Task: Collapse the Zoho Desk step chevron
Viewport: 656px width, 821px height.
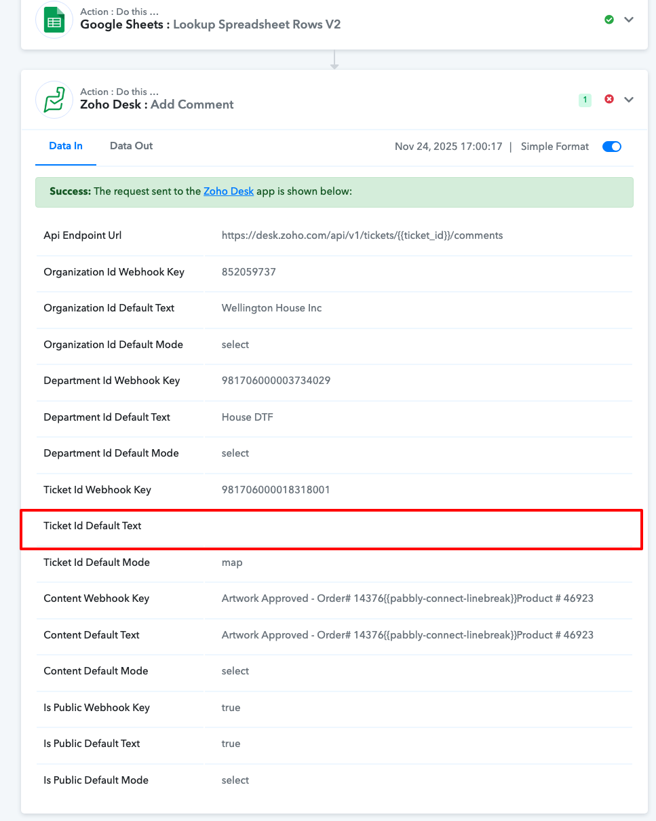Action: [x=629, y=100]
